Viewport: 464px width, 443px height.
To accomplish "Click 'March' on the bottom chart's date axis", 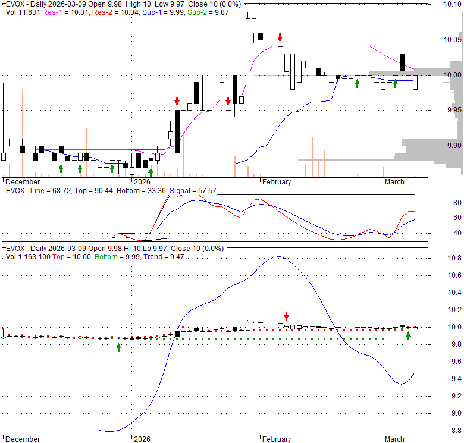I will coord(394,439).
